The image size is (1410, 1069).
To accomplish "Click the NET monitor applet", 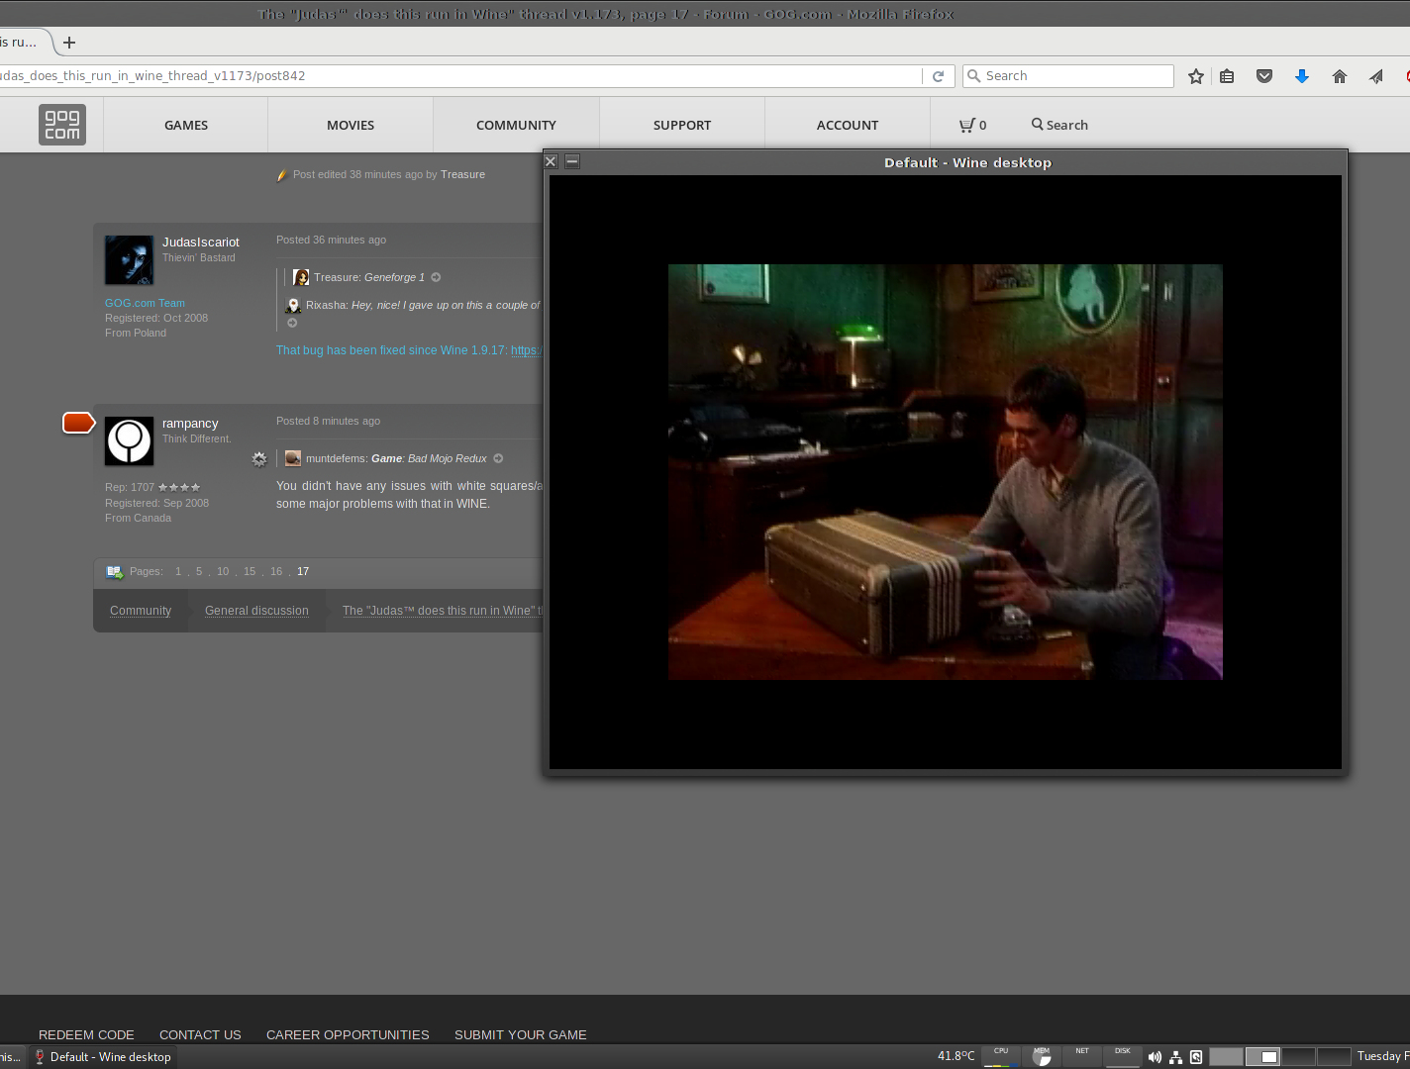I will [1082, 1057].
